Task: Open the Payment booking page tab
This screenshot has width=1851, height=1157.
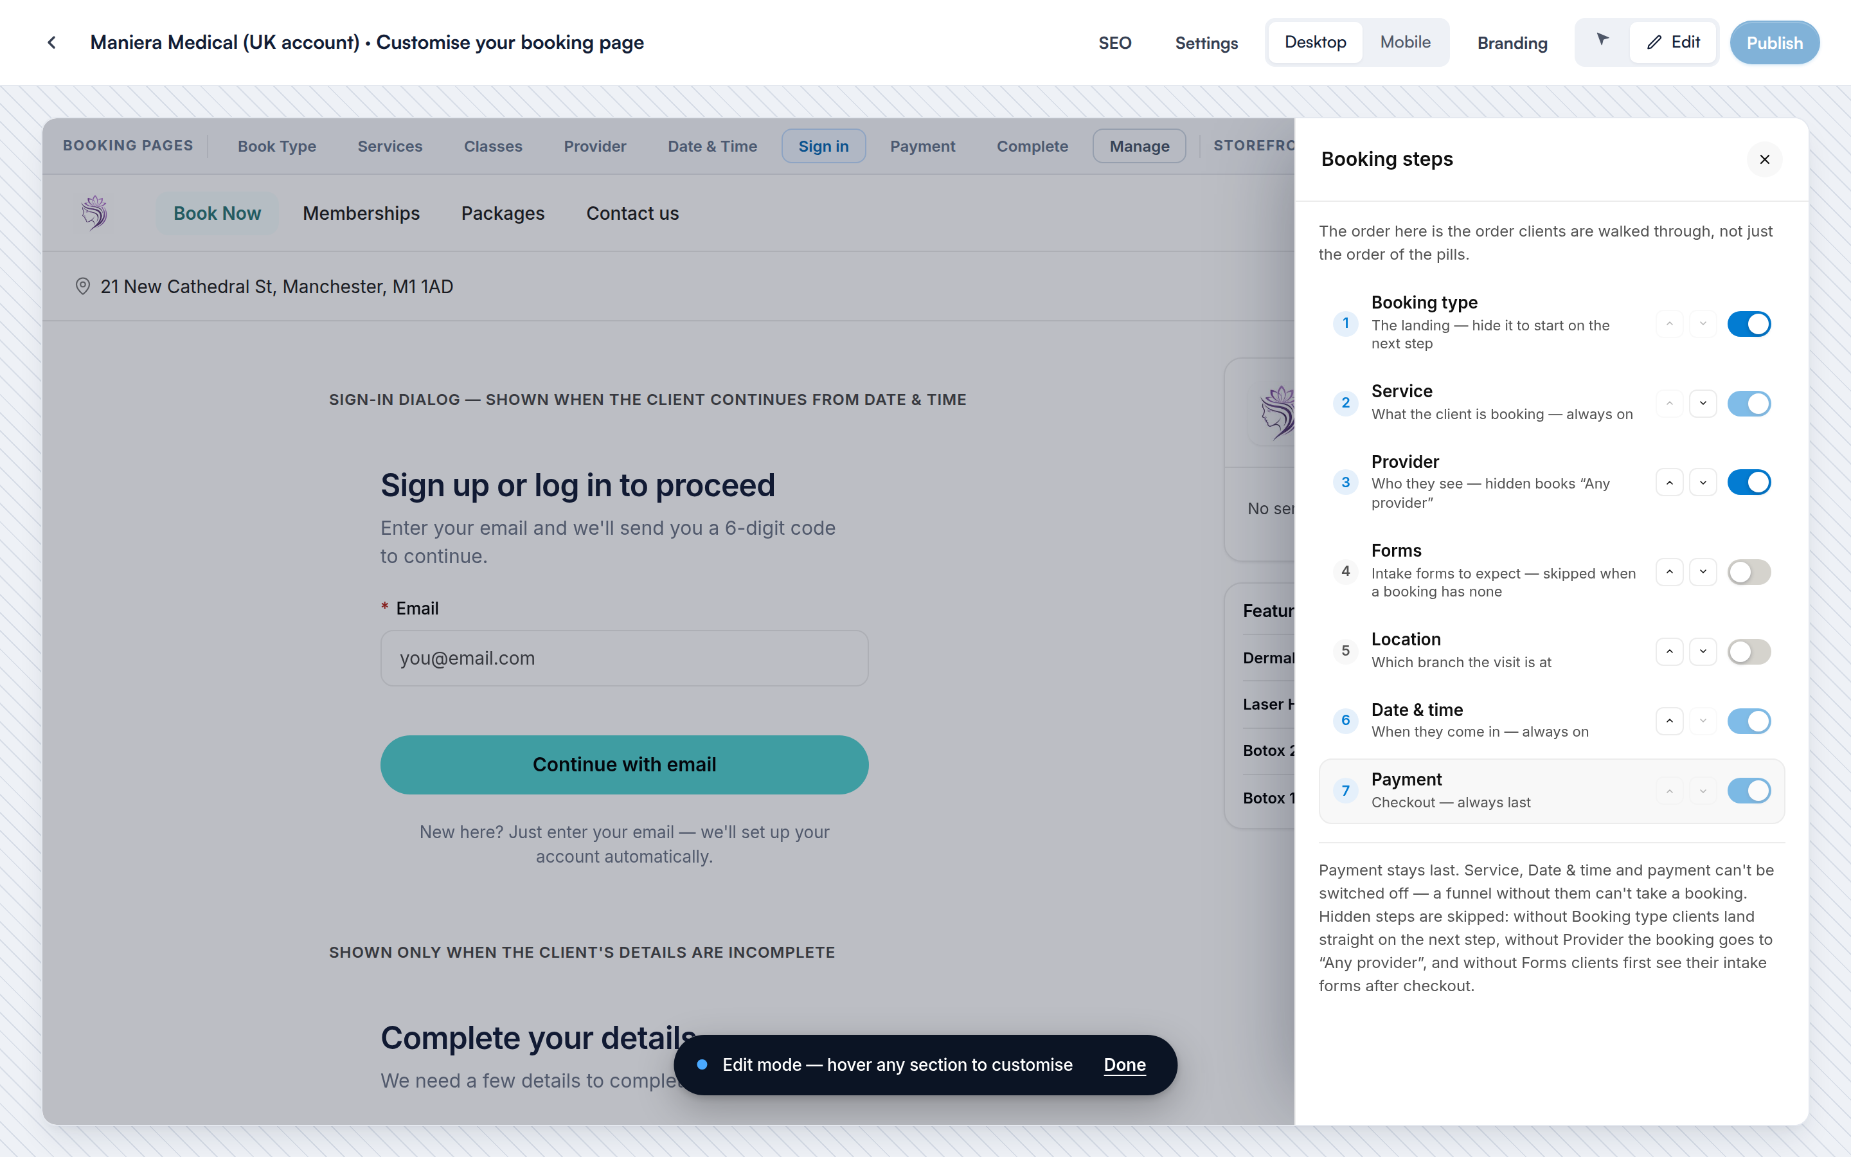Action: (x=922, y=146)
